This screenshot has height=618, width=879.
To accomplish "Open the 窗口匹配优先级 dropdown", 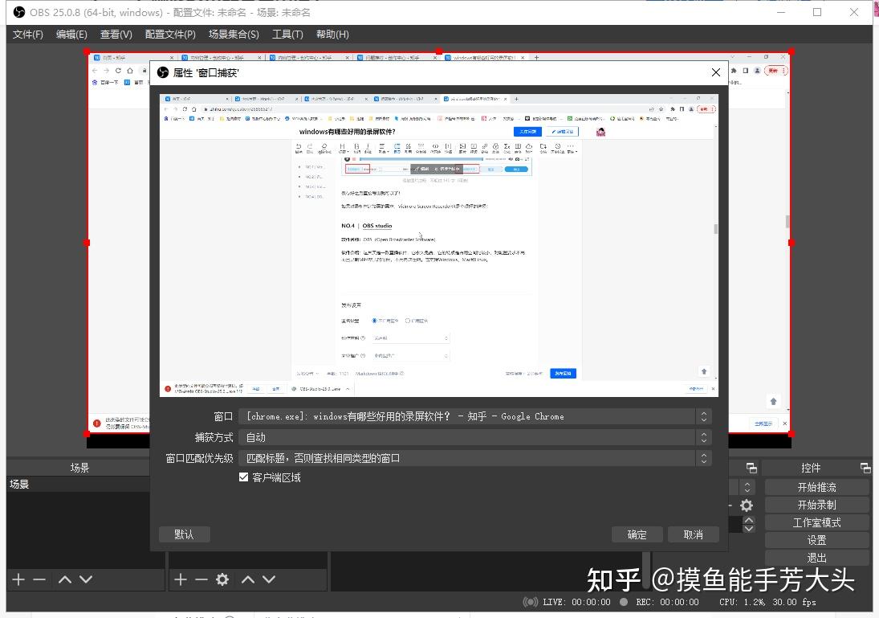I will [475, 458].
